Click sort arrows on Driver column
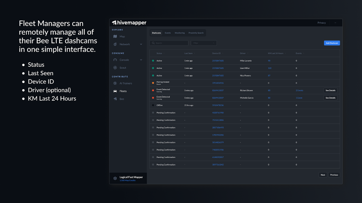This screenshot has width=362, height=203. [x=247, y=53]
